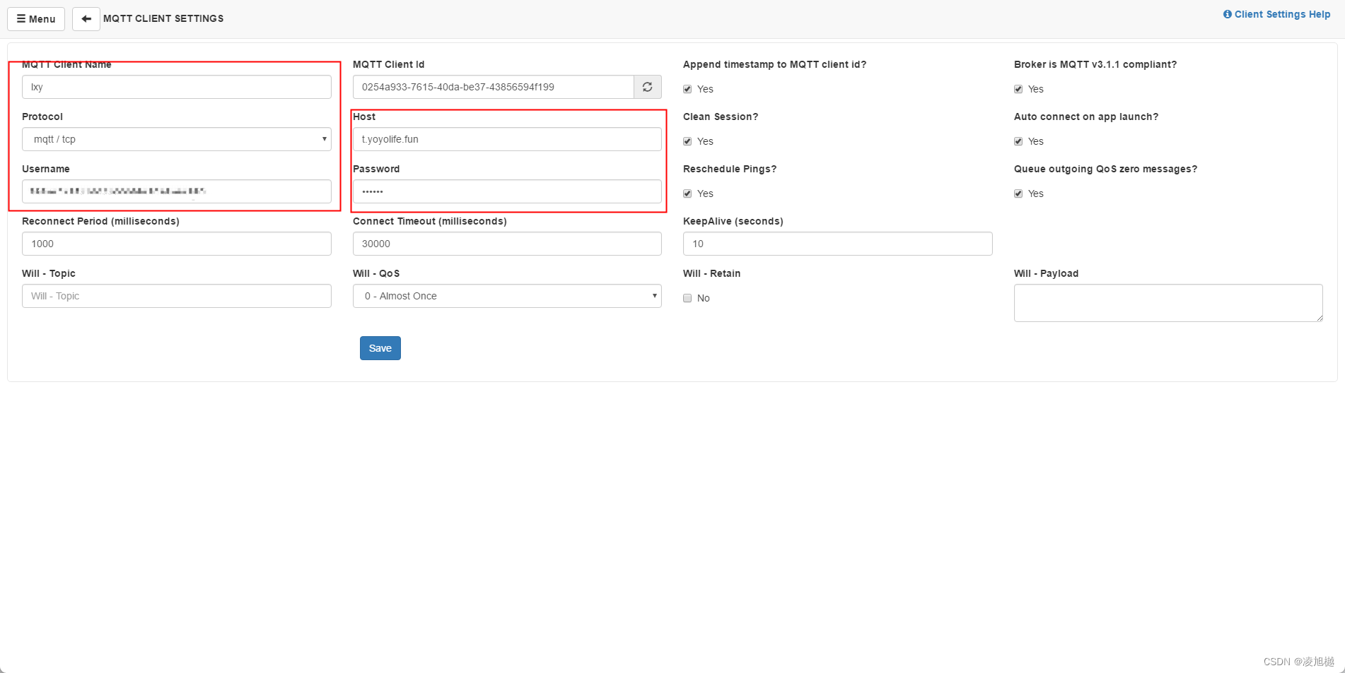Disable Auto connect on app launch
The height and width of the screenshot is (673, 1345).
coord(1018,141)
